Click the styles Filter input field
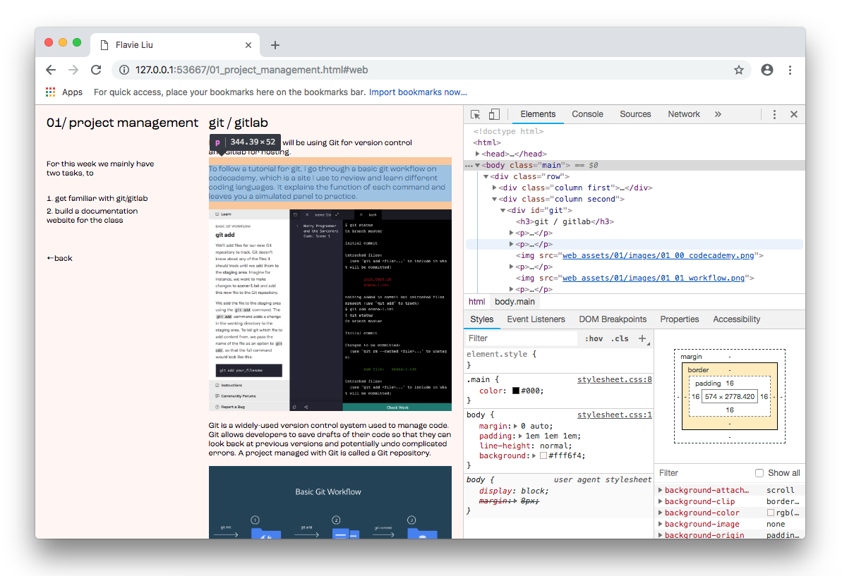Viewport: 842px width, 576px height. [521, 338]
